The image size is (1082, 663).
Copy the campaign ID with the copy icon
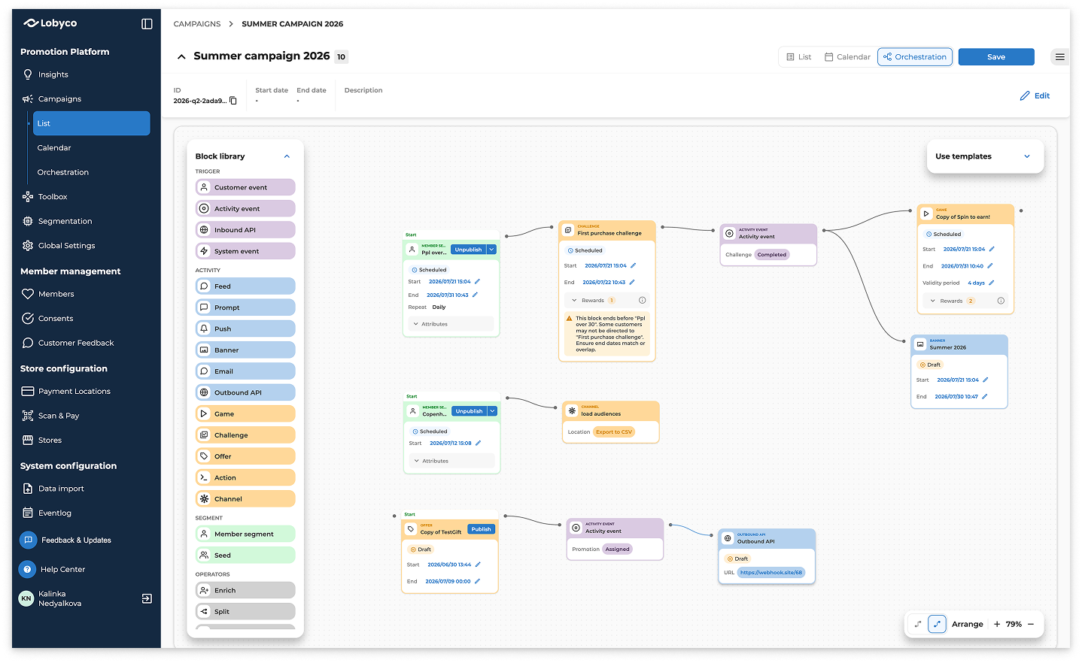(233, 101)
